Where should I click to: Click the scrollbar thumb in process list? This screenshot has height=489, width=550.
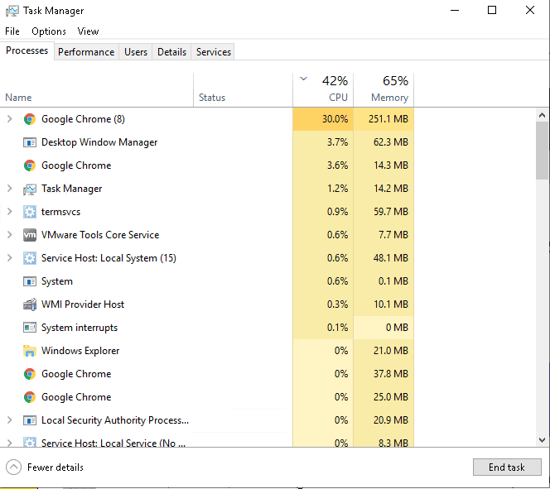542,151
